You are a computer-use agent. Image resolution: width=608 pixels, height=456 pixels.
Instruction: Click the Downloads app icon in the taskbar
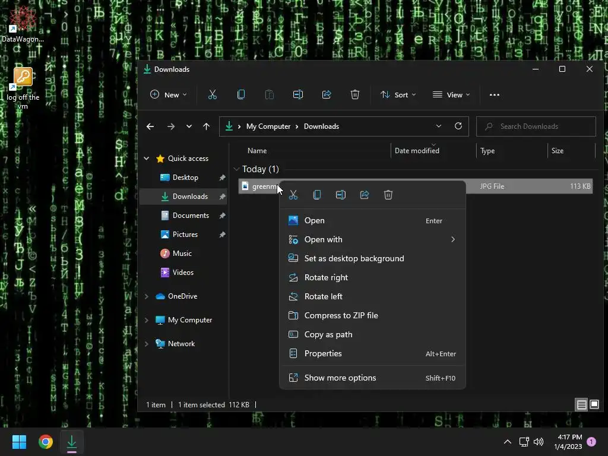click(72, 442)
